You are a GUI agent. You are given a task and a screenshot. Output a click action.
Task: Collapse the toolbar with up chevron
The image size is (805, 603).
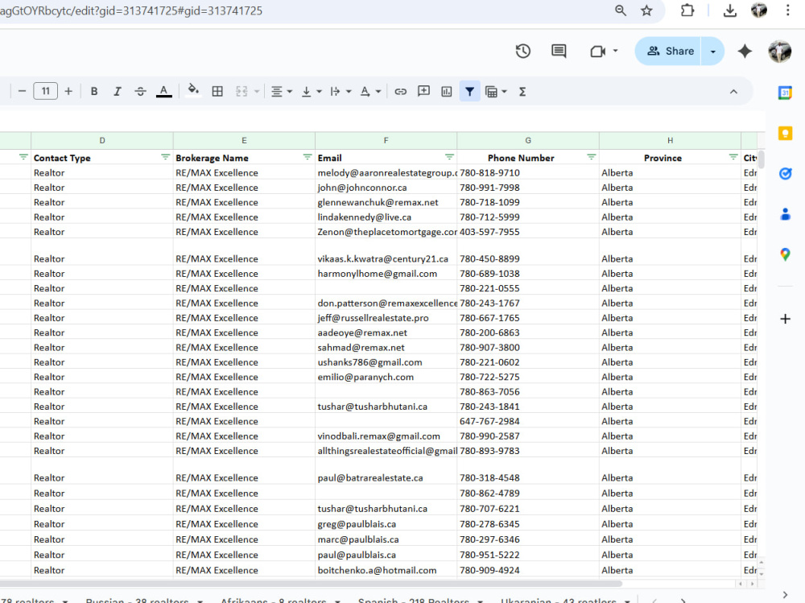point(733,92)
